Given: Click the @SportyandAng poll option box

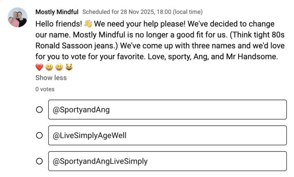Looking at the screenshot, I should point(167,110).
